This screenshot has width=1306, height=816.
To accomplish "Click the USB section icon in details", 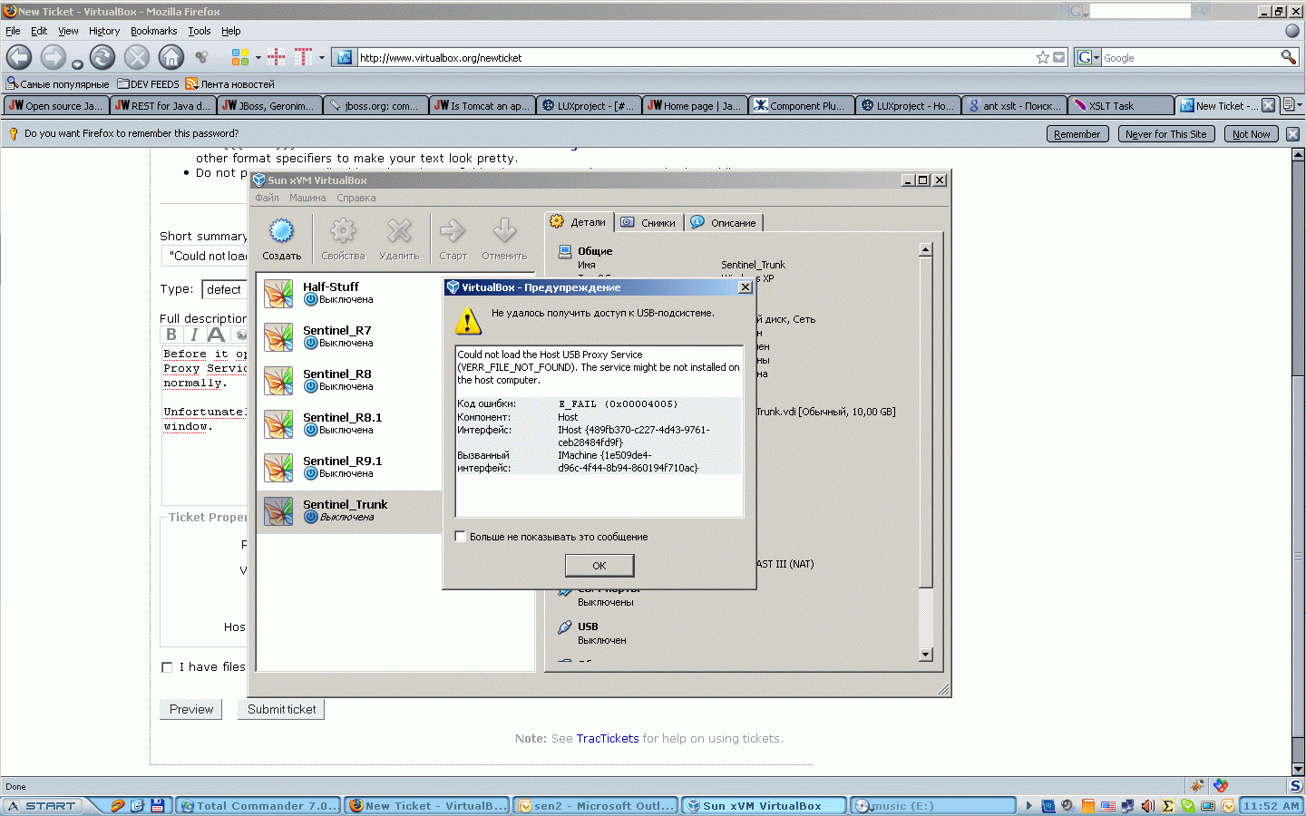I will tap(565, 627).
